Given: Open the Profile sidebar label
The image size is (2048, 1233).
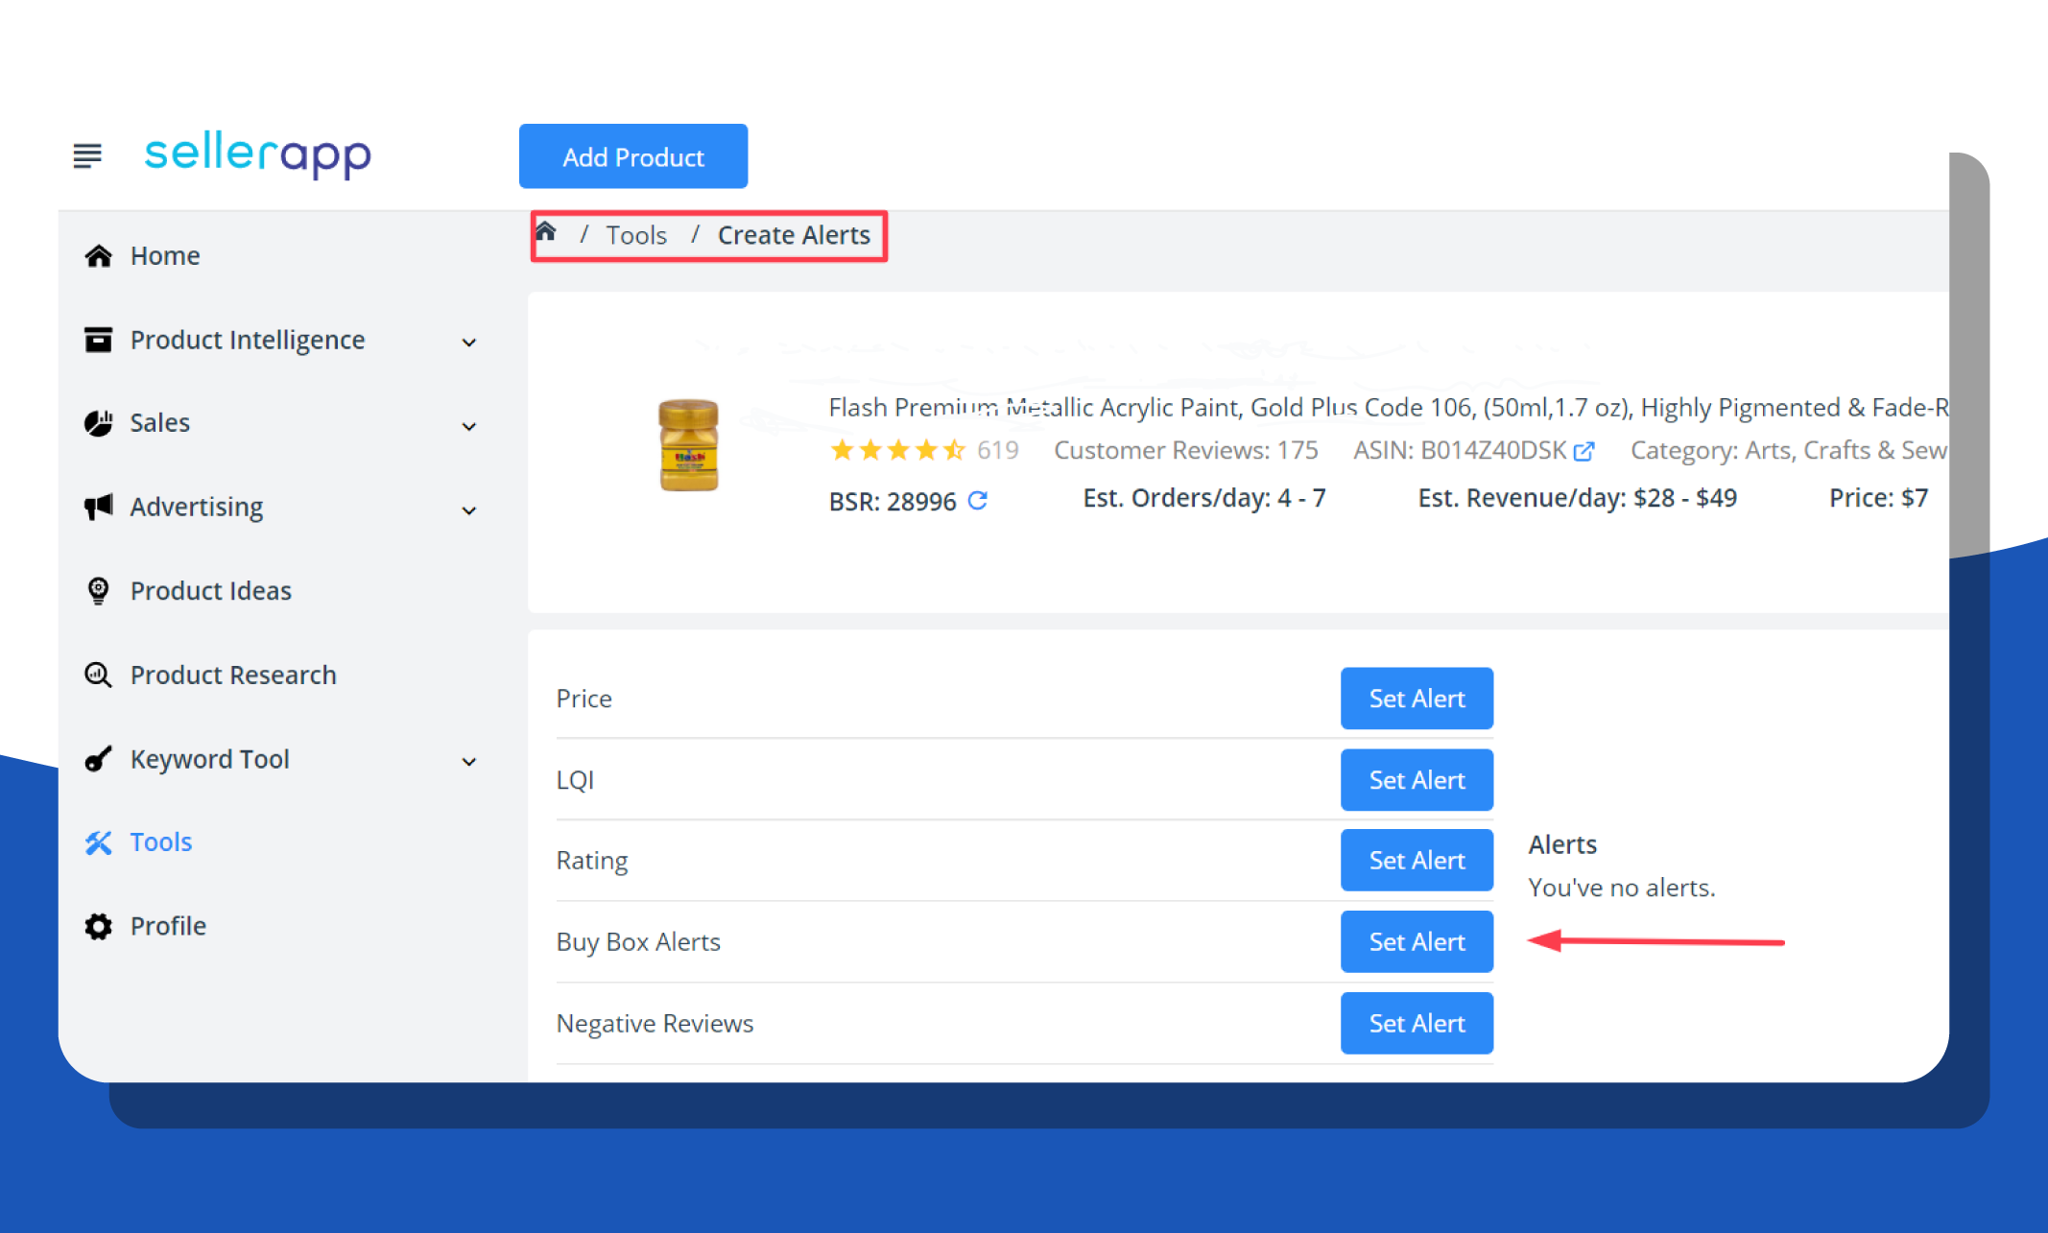Looking at the screenshot, I should [168, 926].
